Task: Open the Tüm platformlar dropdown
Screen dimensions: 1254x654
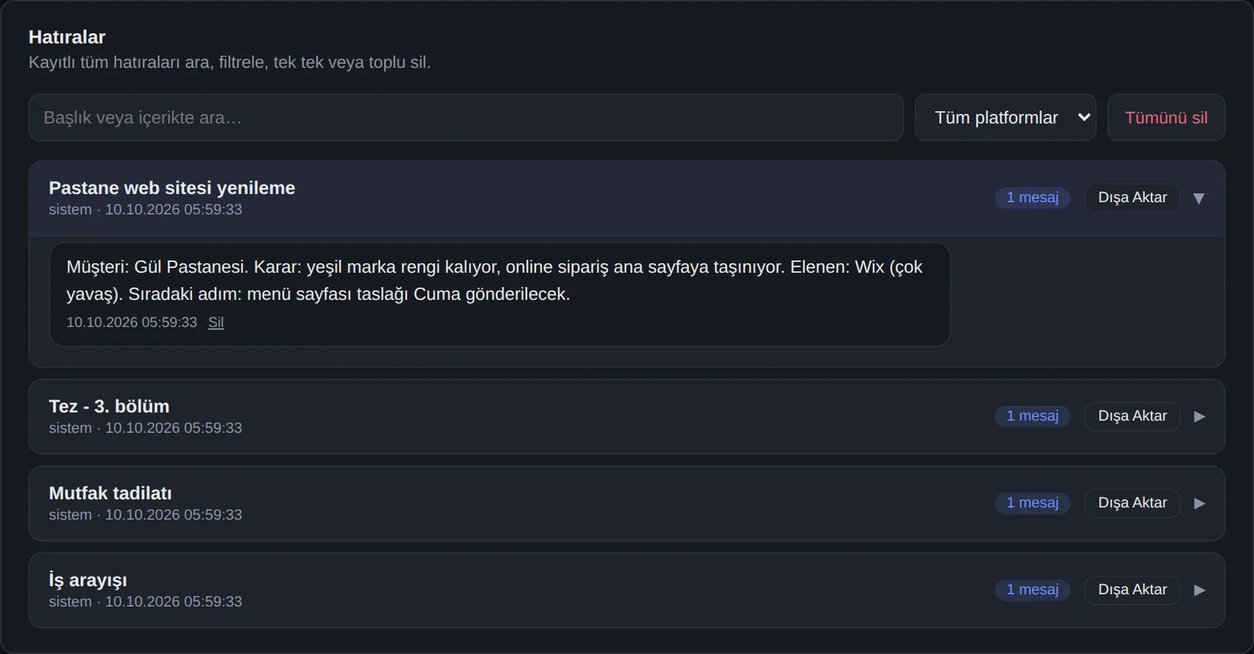Action: click(1005, 118)
